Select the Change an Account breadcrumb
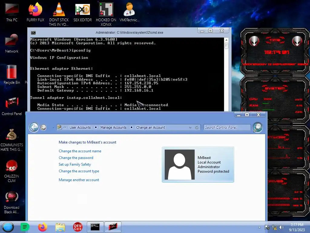 tap(150, 127)
